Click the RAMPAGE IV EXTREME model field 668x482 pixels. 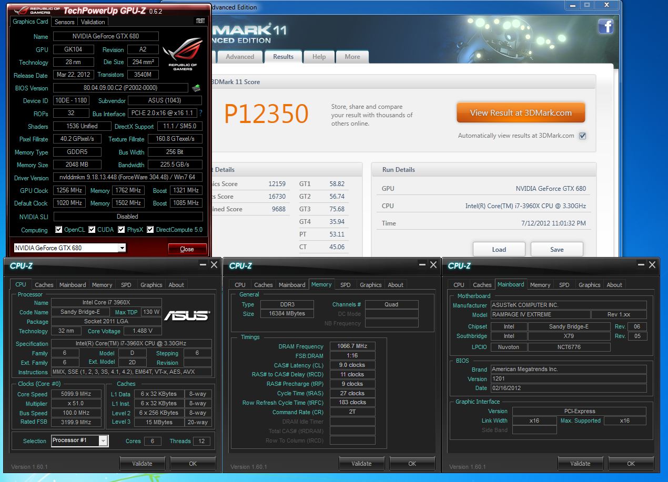click(540, 314)
